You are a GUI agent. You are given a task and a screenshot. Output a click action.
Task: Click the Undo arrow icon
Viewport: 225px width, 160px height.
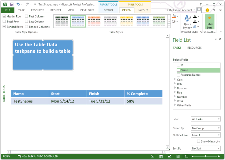point(18,4)
